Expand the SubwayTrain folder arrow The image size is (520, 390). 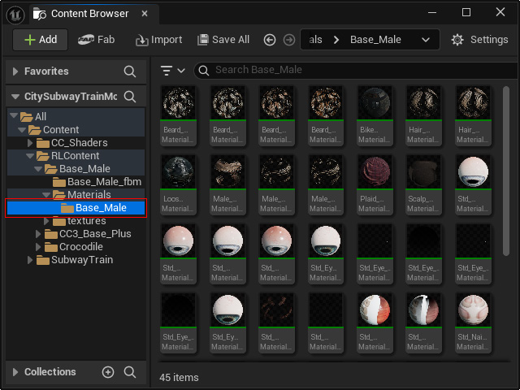[x=30, y=260]
